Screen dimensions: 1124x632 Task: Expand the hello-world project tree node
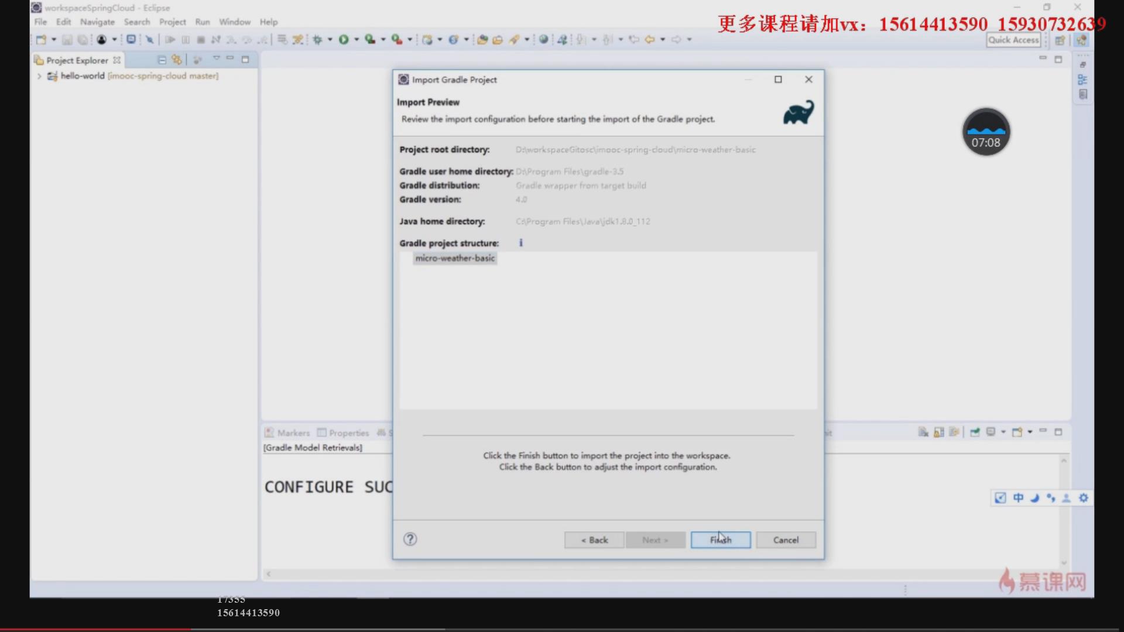[39, 76]
